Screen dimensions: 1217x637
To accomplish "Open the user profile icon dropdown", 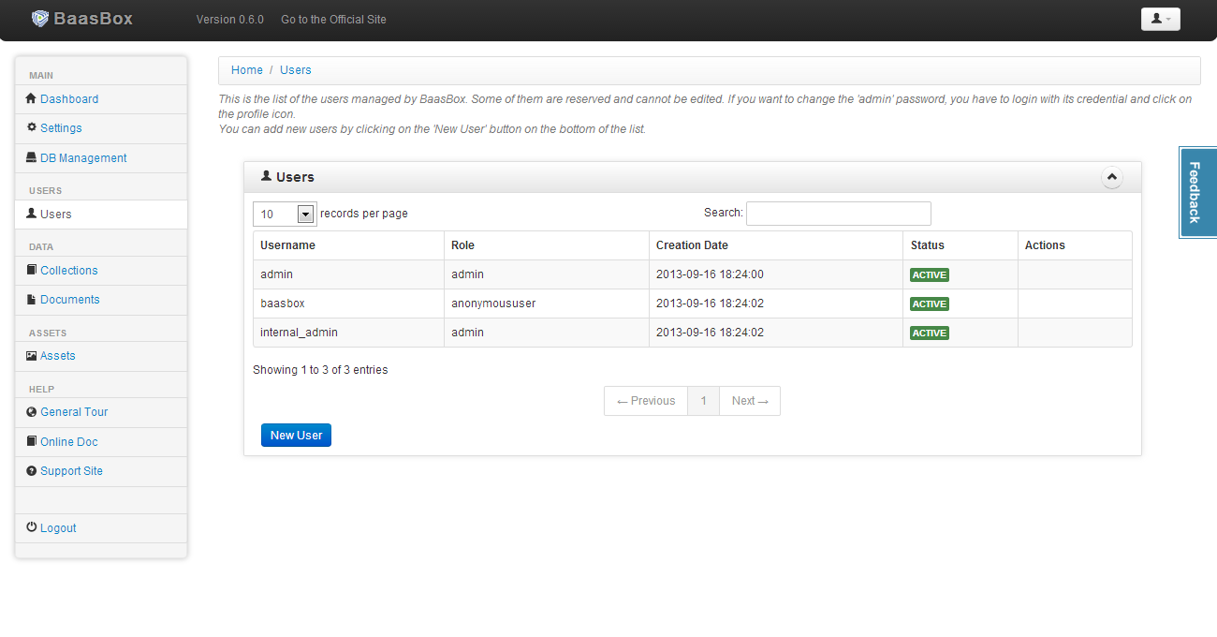I will pos(1160,19).
